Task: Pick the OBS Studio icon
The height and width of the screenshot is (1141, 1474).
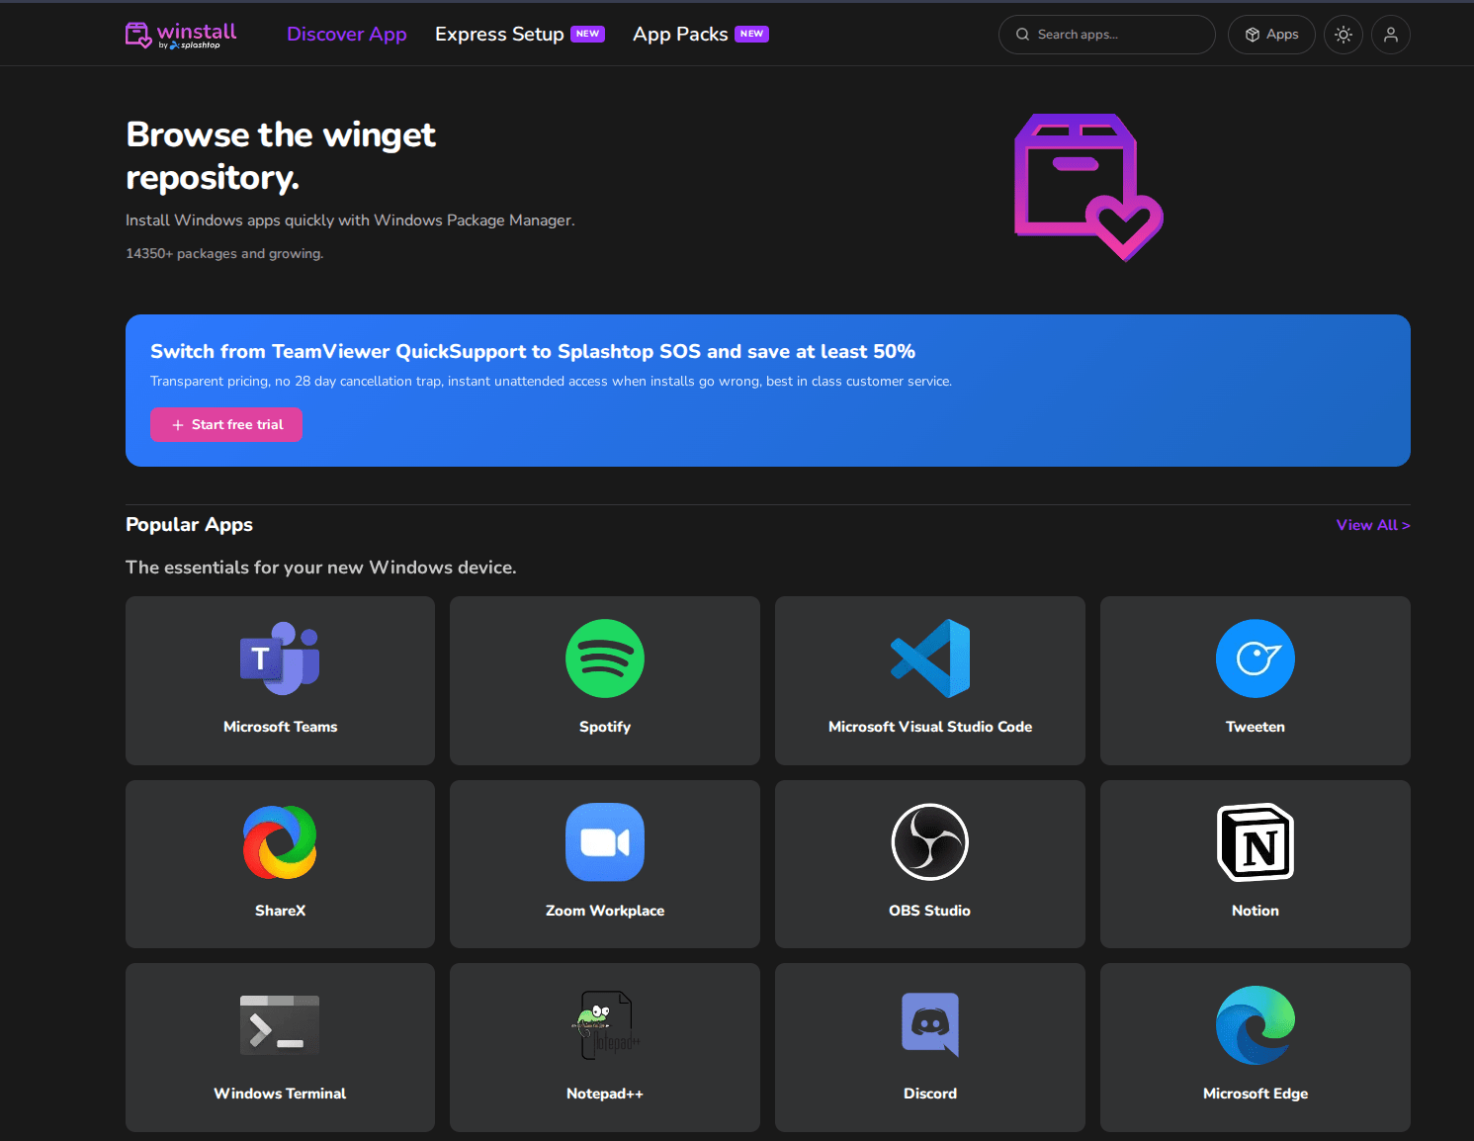Action: pyautogui.click(x=930, y=842)
